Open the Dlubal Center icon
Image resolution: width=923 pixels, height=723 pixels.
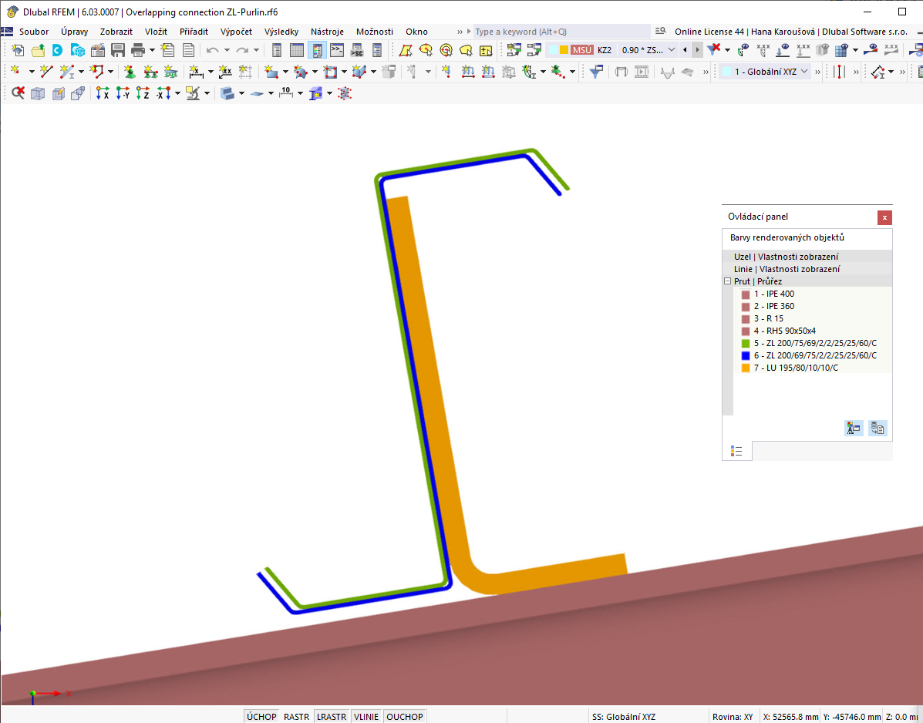click(x=58, y=51)
